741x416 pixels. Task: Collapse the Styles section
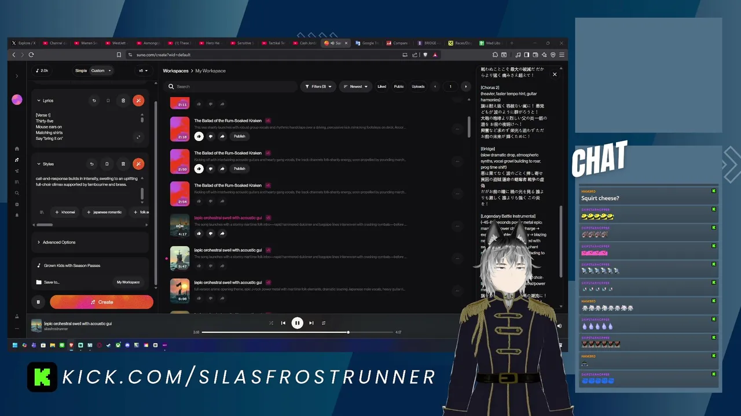[39, 164]
